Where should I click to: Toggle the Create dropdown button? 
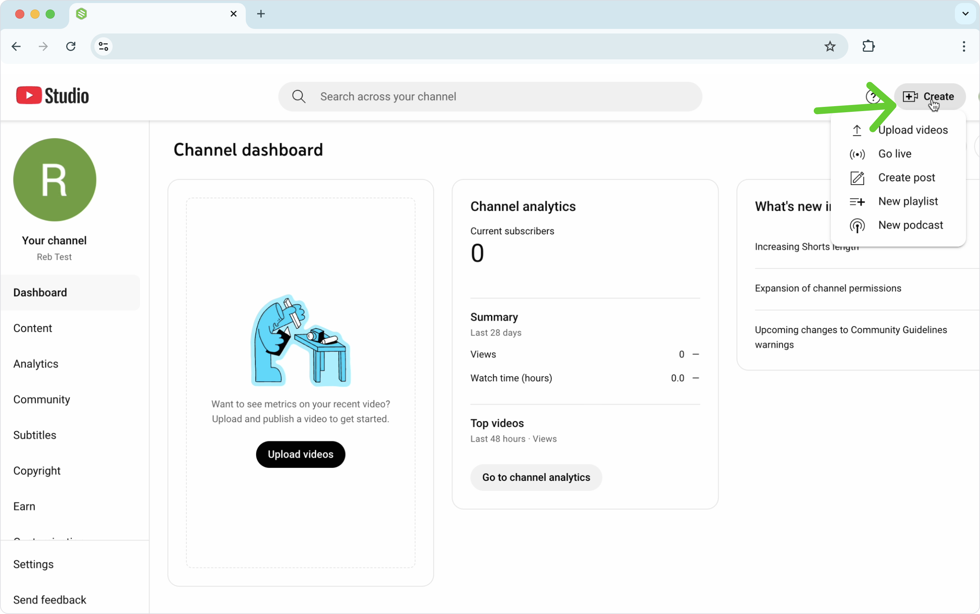point(929,97)
